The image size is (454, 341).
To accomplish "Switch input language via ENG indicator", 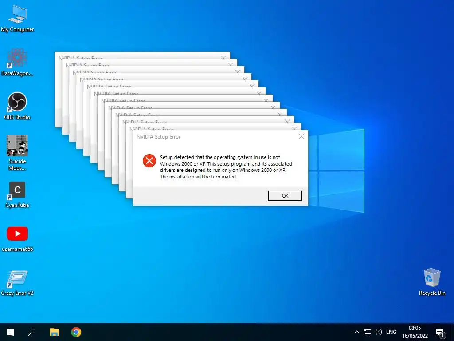I will (391, 332).
